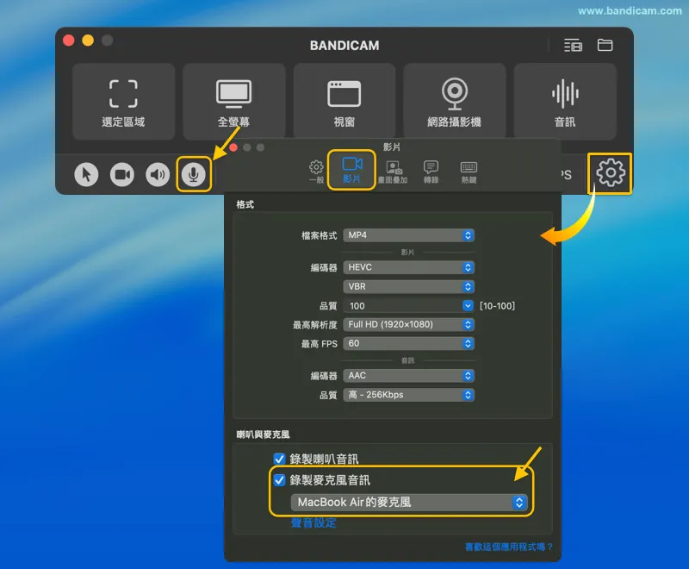Open the VBR rate control dropdown
This screenshot has width=689, height=569.
click(408, 287)
